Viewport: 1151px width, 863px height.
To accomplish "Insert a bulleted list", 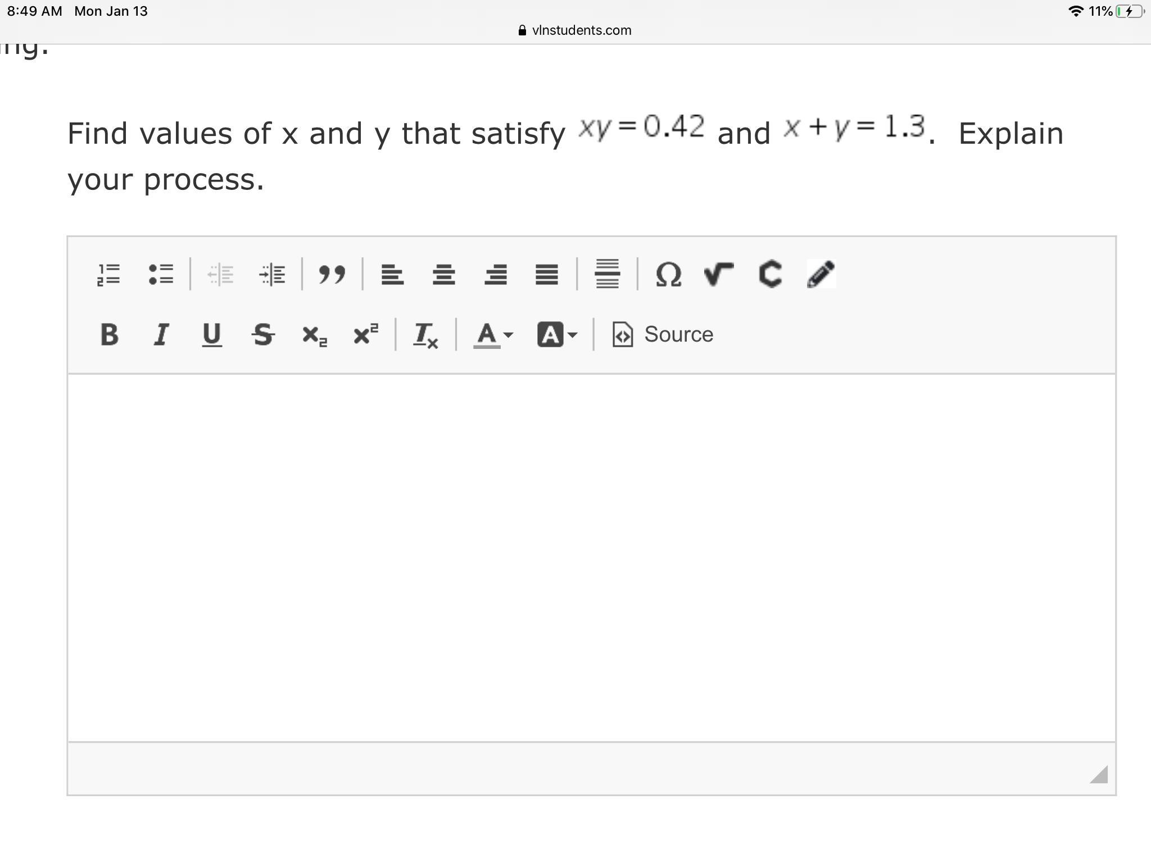I will (x=161, y=275).
